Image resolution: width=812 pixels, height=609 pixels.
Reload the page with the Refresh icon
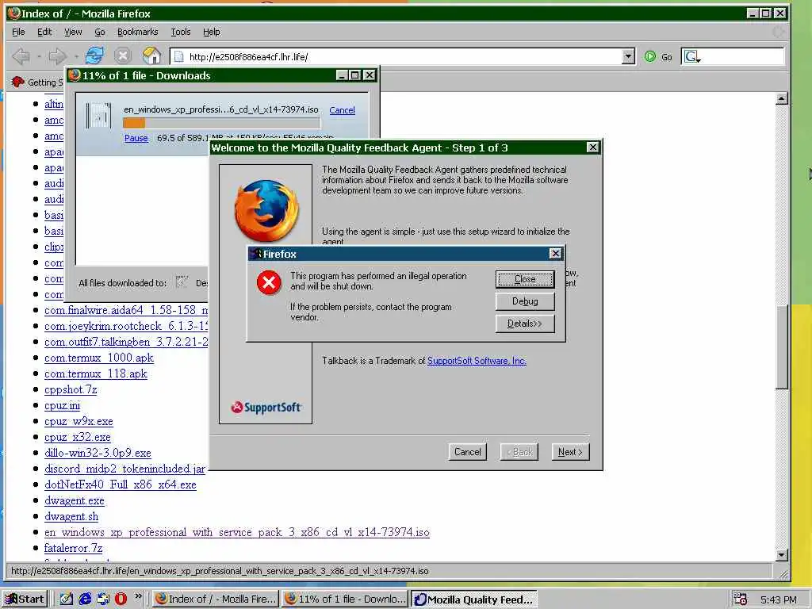coord(94,56)
